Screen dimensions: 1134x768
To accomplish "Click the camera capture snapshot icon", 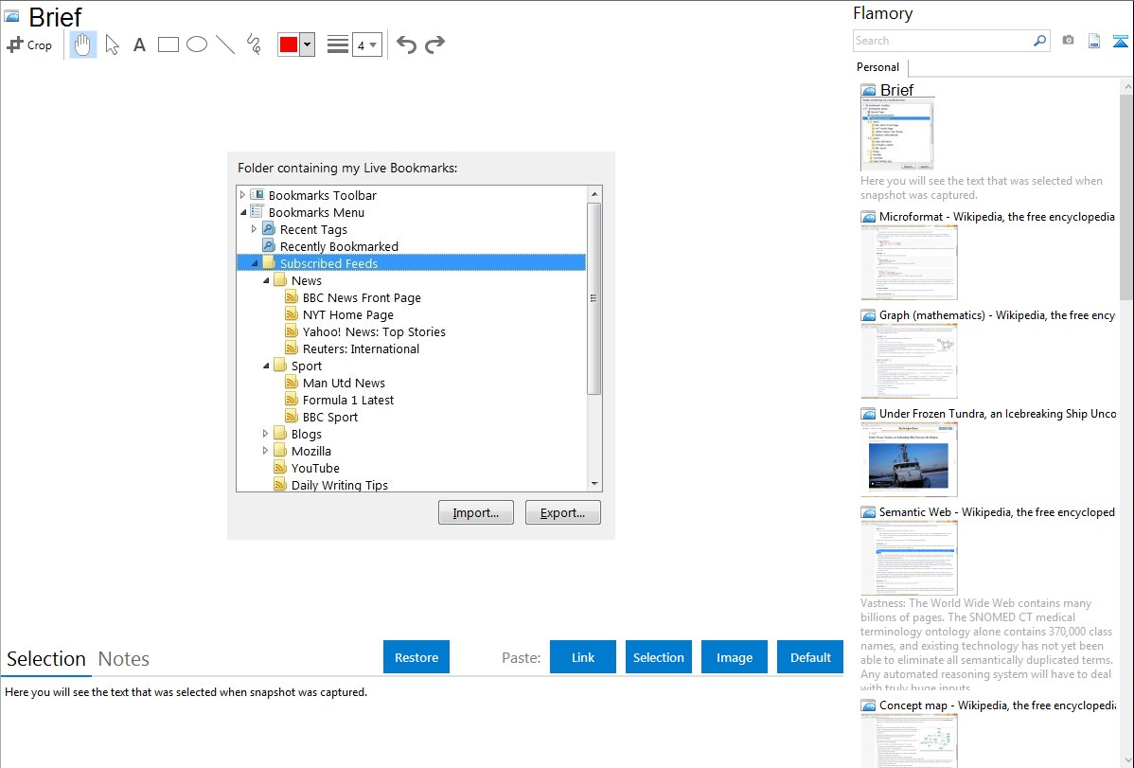I will (x=1068, y=41).
